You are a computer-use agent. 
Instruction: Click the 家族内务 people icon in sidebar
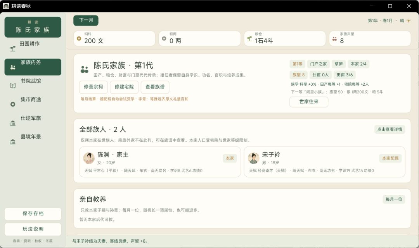[x=13, y=67]
